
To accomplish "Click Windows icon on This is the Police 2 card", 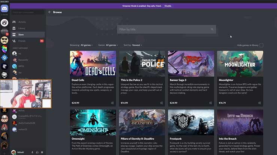I will click(x=161, y=103).
